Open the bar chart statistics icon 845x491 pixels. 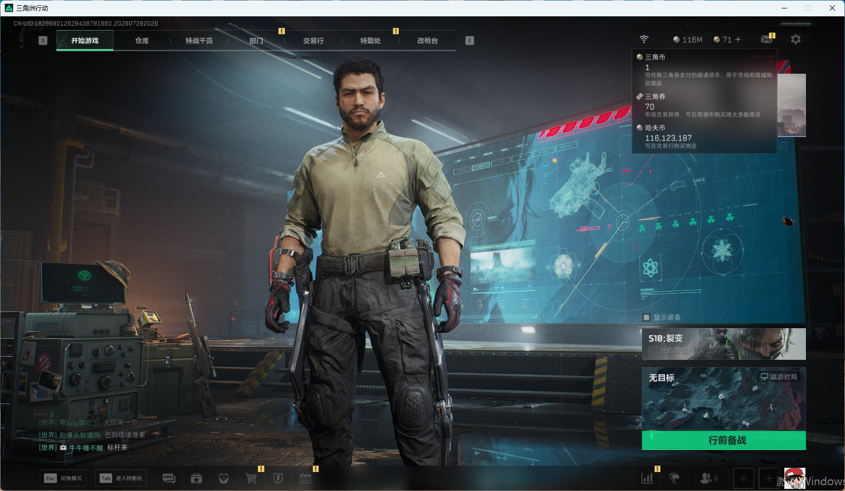point(647,478)
